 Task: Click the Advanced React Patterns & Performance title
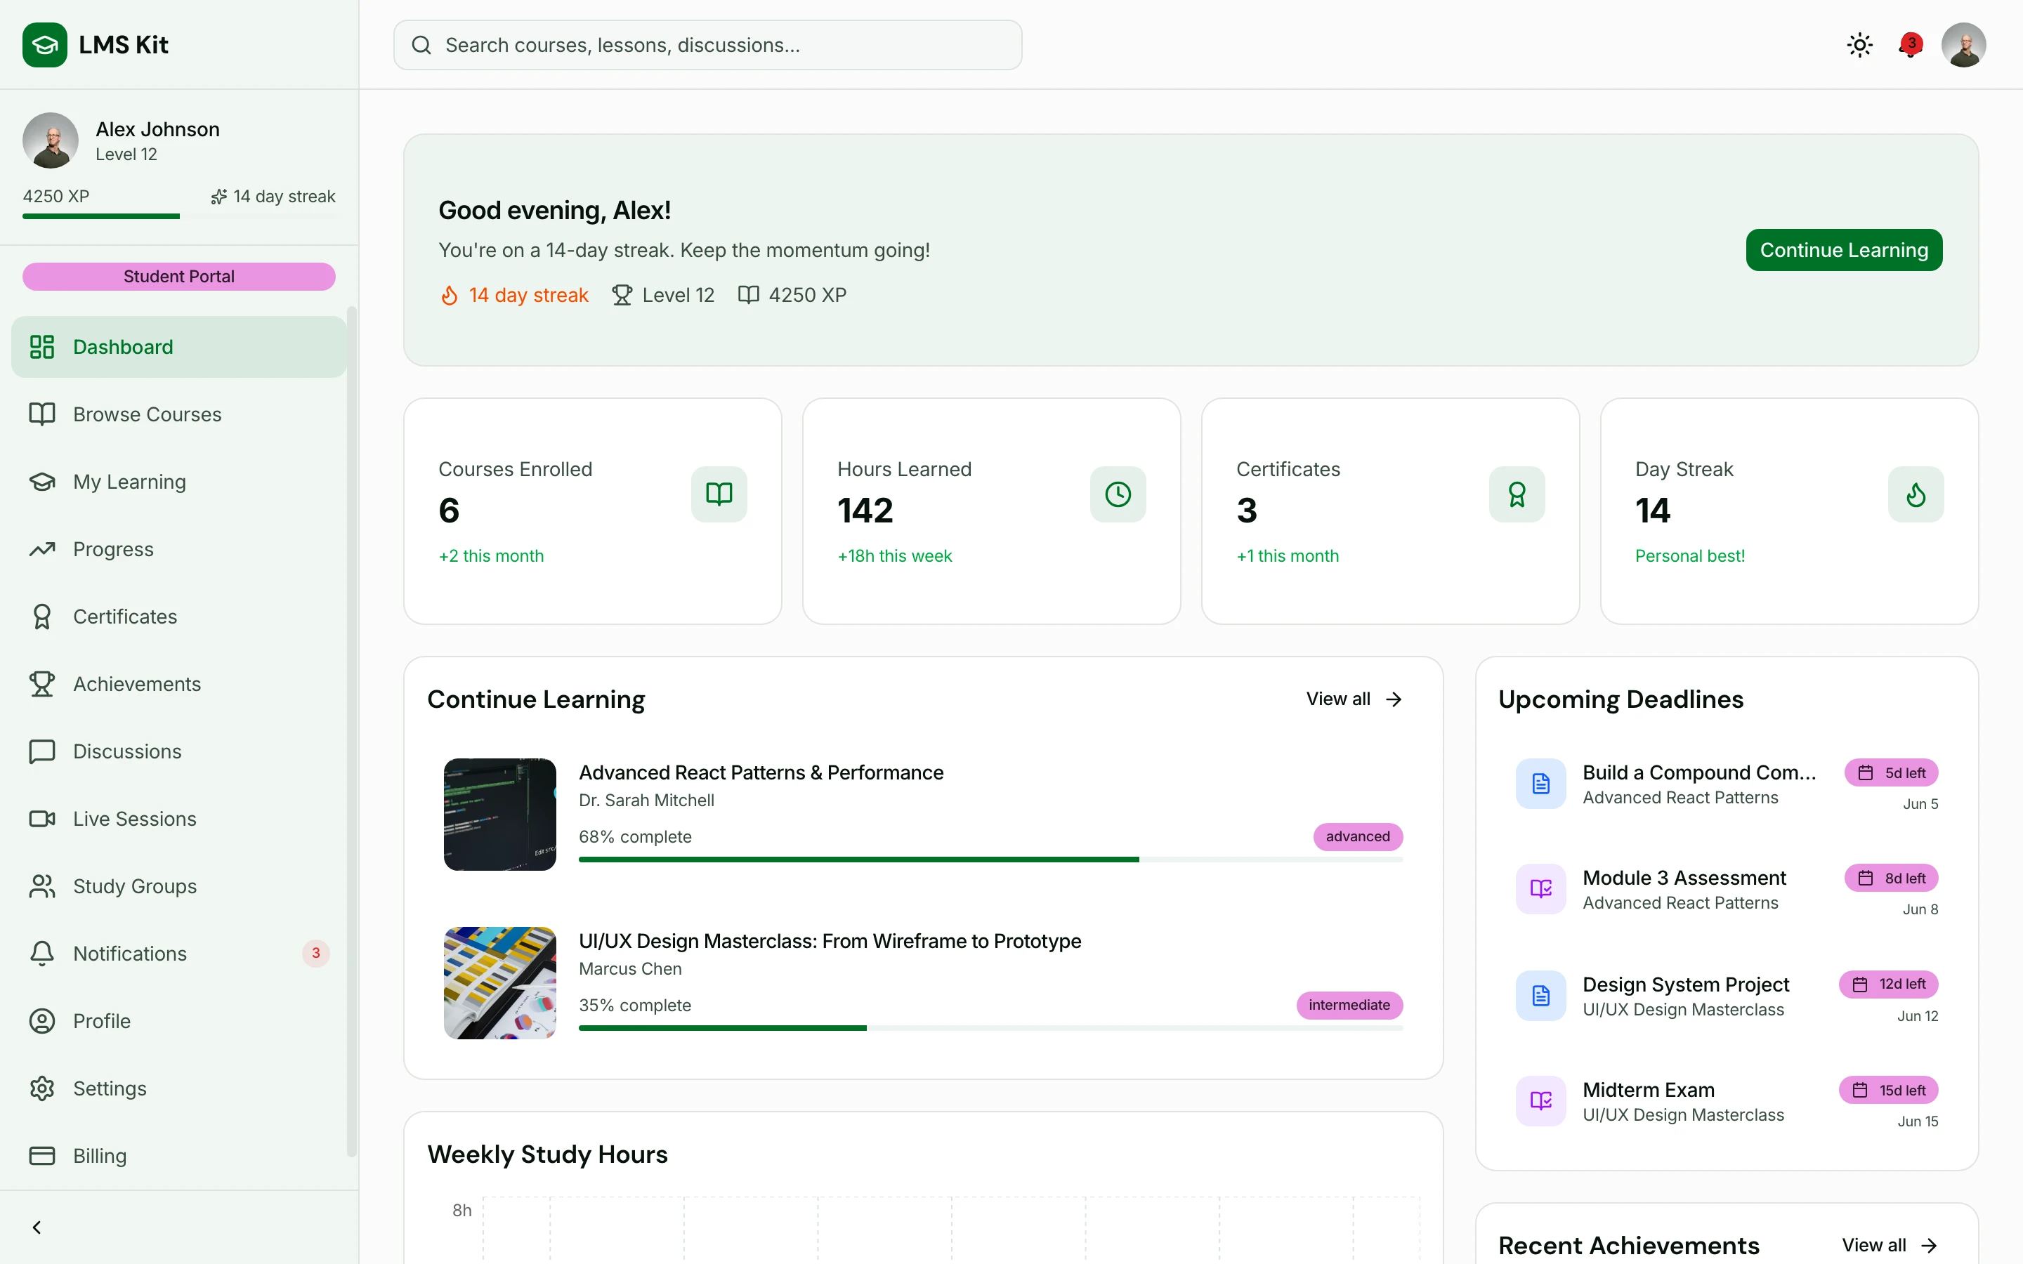(x=761, y=772)
